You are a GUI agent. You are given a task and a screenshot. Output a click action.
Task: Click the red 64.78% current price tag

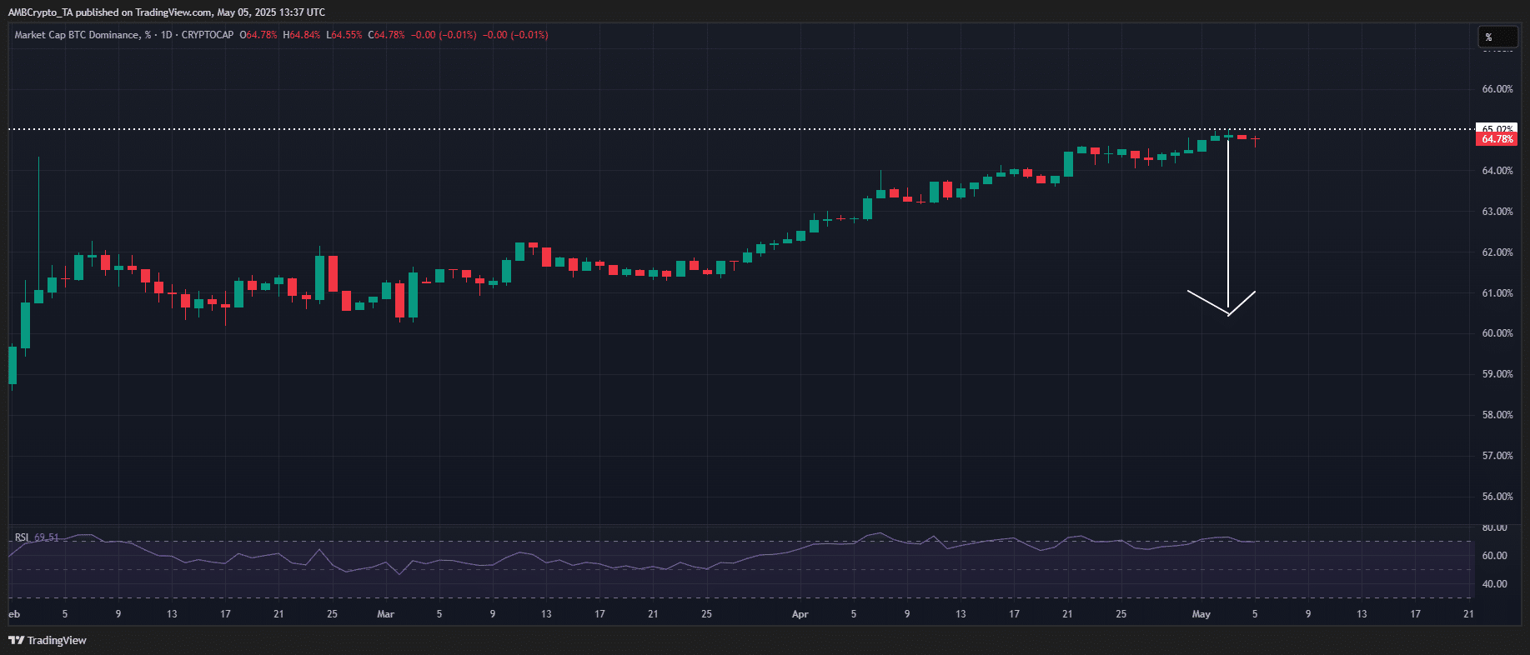pos(1497,139)
